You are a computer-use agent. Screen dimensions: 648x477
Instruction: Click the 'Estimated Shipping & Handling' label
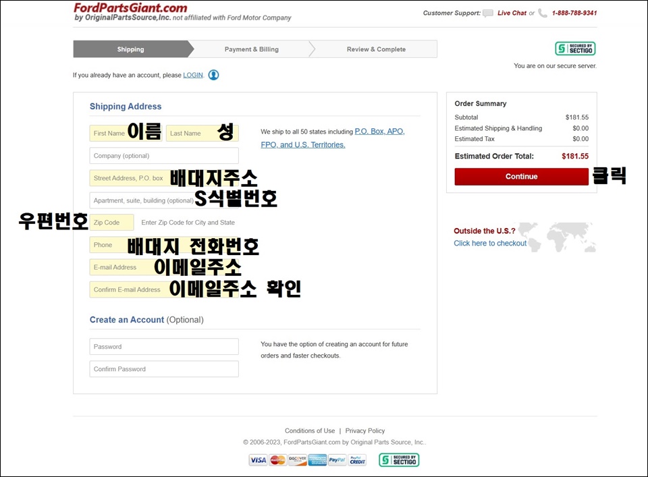pyautogui.click(x=498, y=128)
